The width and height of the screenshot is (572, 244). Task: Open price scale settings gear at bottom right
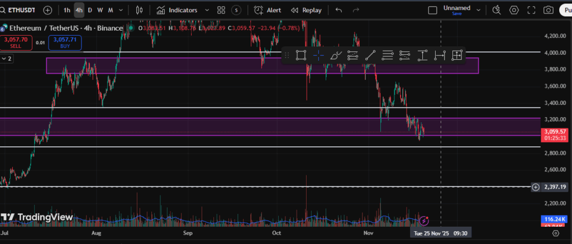(x=556, y=233)
